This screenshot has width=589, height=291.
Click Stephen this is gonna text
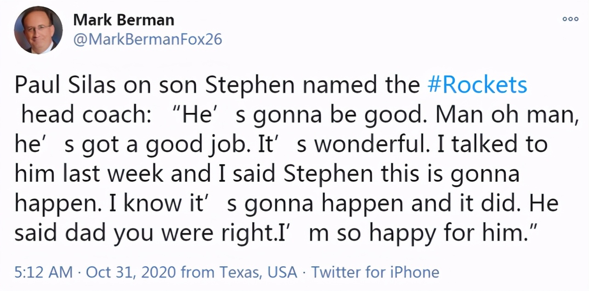tap(401, 174)
